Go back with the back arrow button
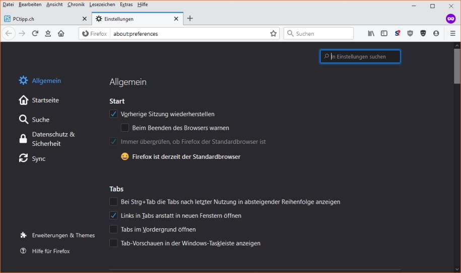 pos(9,33)
